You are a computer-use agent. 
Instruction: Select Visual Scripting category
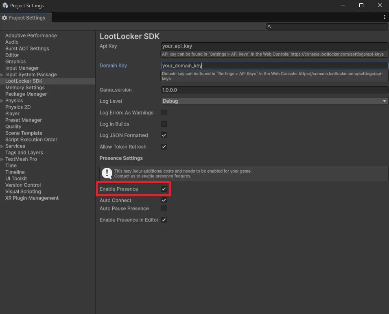pos(23,192)
